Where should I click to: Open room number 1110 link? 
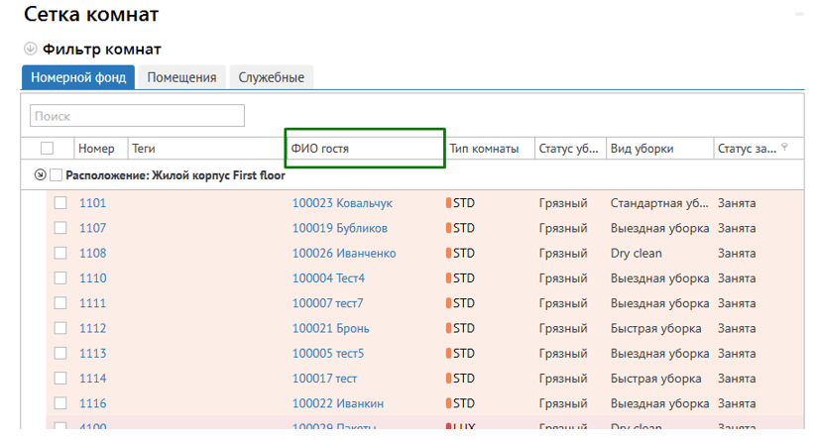pyautogui.click(x=92, y=278)
